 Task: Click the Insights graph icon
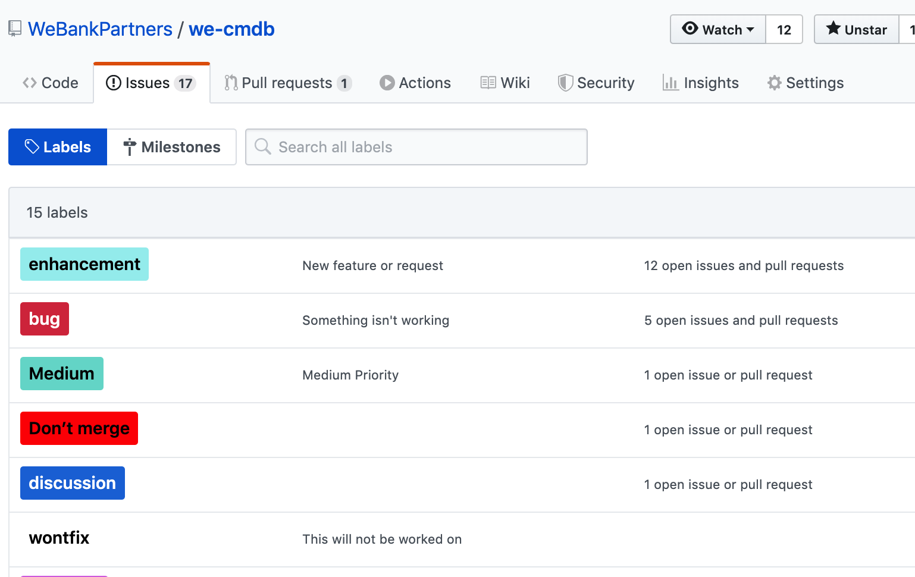[670, 83]
